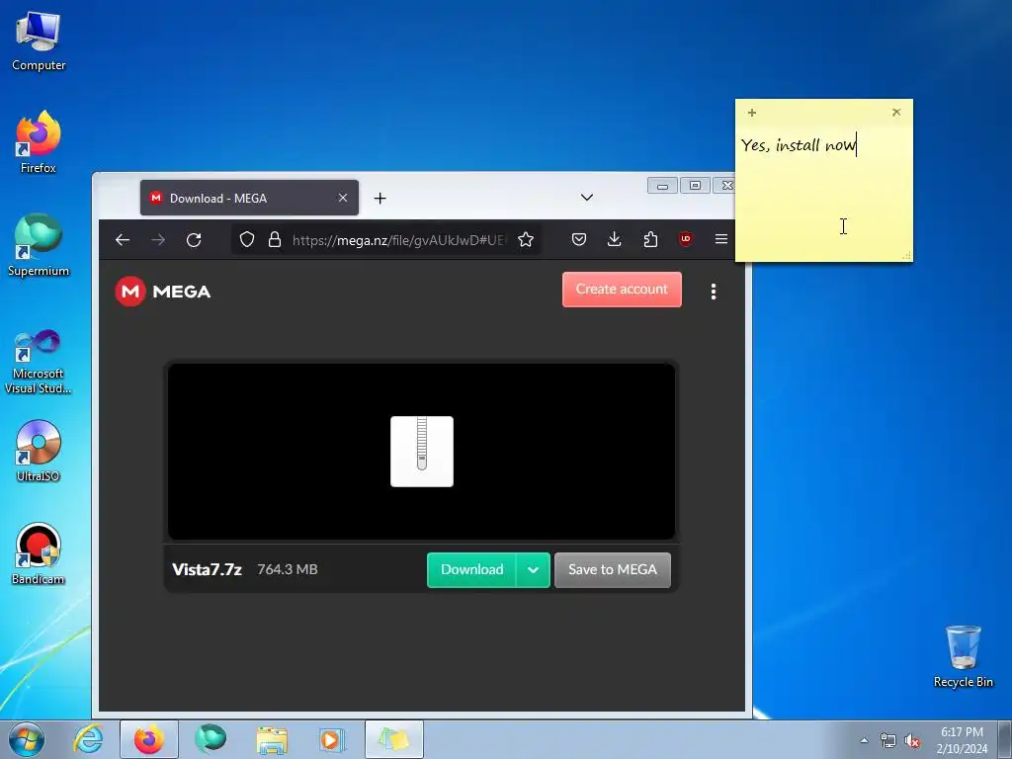Open the muted volume tray icon

[912, 740]
